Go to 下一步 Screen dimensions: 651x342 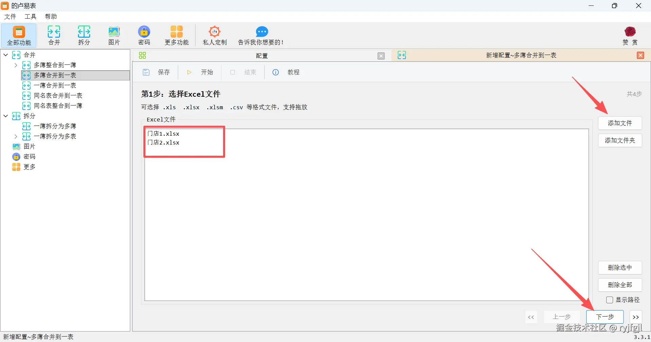[605, 317]
